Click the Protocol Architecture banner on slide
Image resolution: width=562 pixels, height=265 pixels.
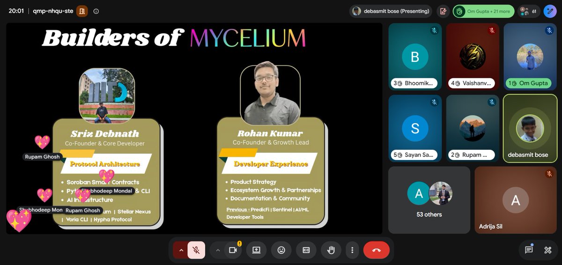(x=105, y=164)
